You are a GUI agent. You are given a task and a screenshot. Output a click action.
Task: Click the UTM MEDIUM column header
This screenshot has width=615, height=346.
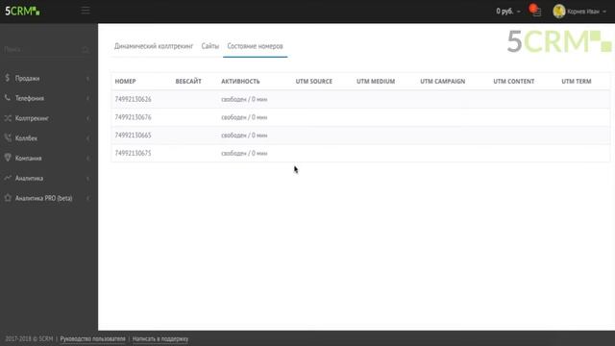pos(376,81)
